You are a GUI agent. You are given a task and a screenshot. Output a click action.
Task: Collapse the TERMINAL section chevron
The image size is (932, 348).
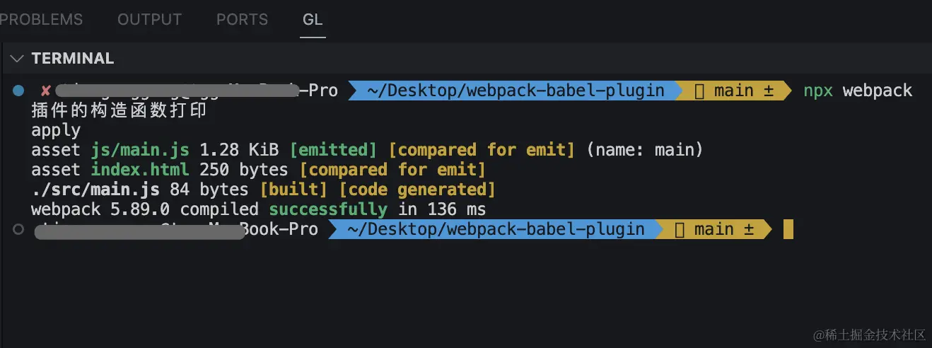pyautogui.click(x=18, y=58)
